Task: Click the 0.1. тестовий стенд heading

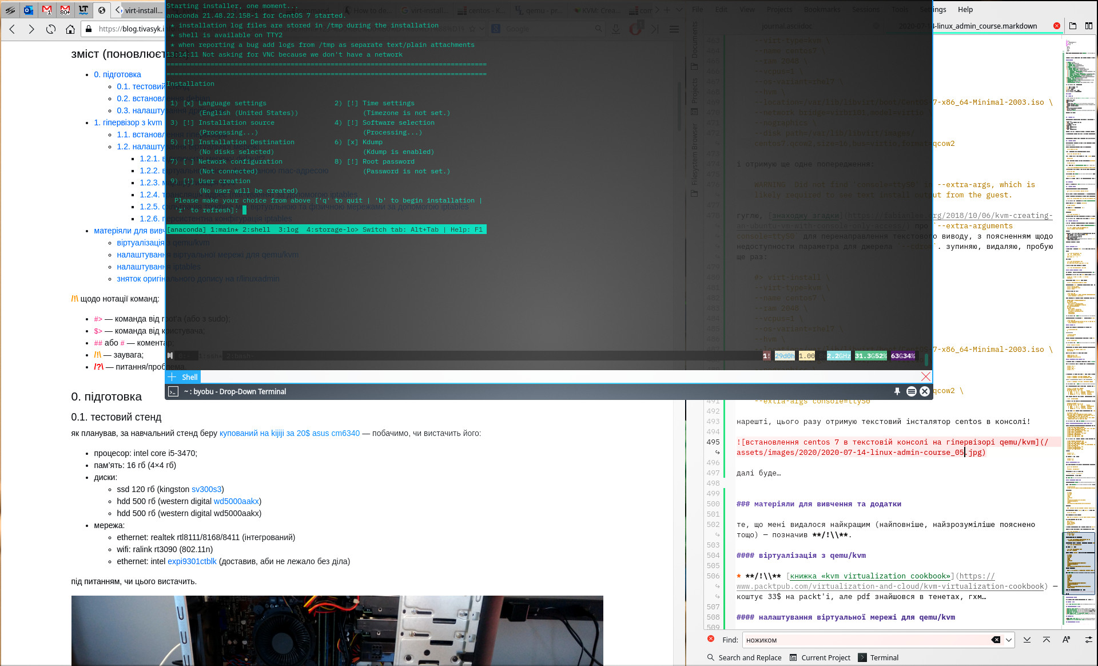Action: click(116, 417)
